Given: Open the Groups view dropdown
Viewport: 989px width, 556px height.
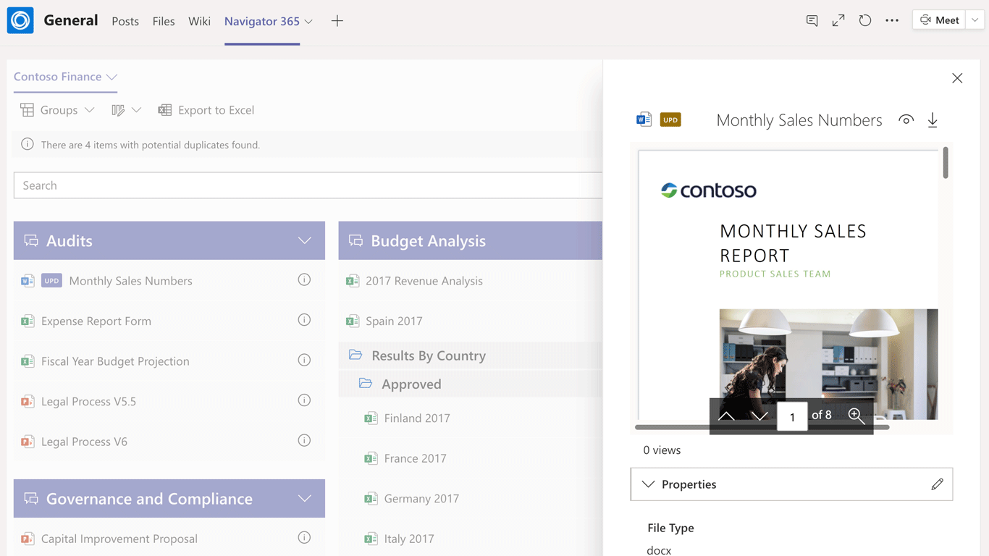Looking at the screenshot, I should [58, 110].
